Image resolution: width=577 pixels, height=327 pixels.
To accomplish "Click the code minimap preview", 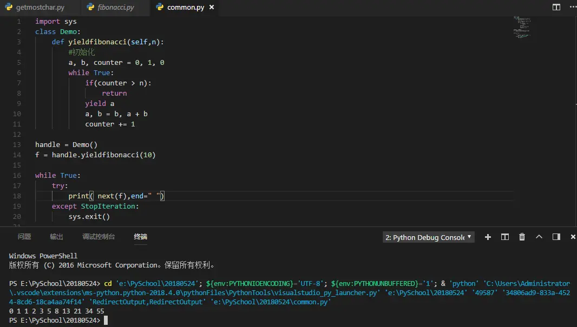I will coord(522,27).
